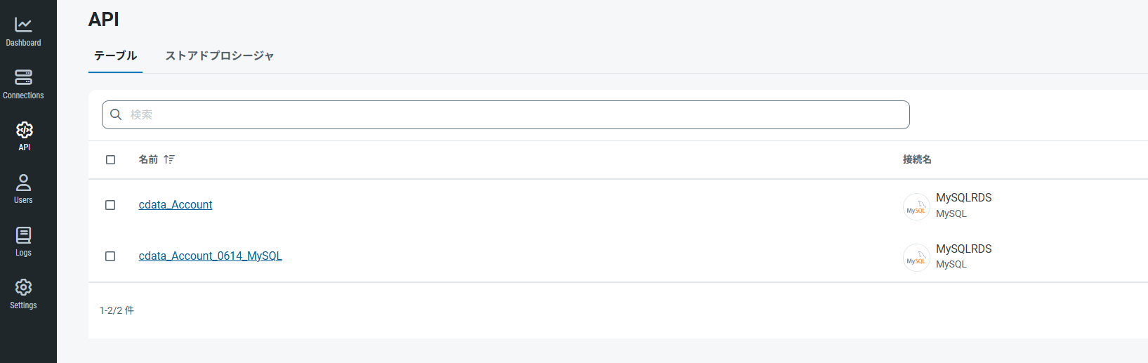The width and height of the screenshot is (1148, 363).
Task: Click MySQL logo in cdata_Account row
Action: coord(916,207)
